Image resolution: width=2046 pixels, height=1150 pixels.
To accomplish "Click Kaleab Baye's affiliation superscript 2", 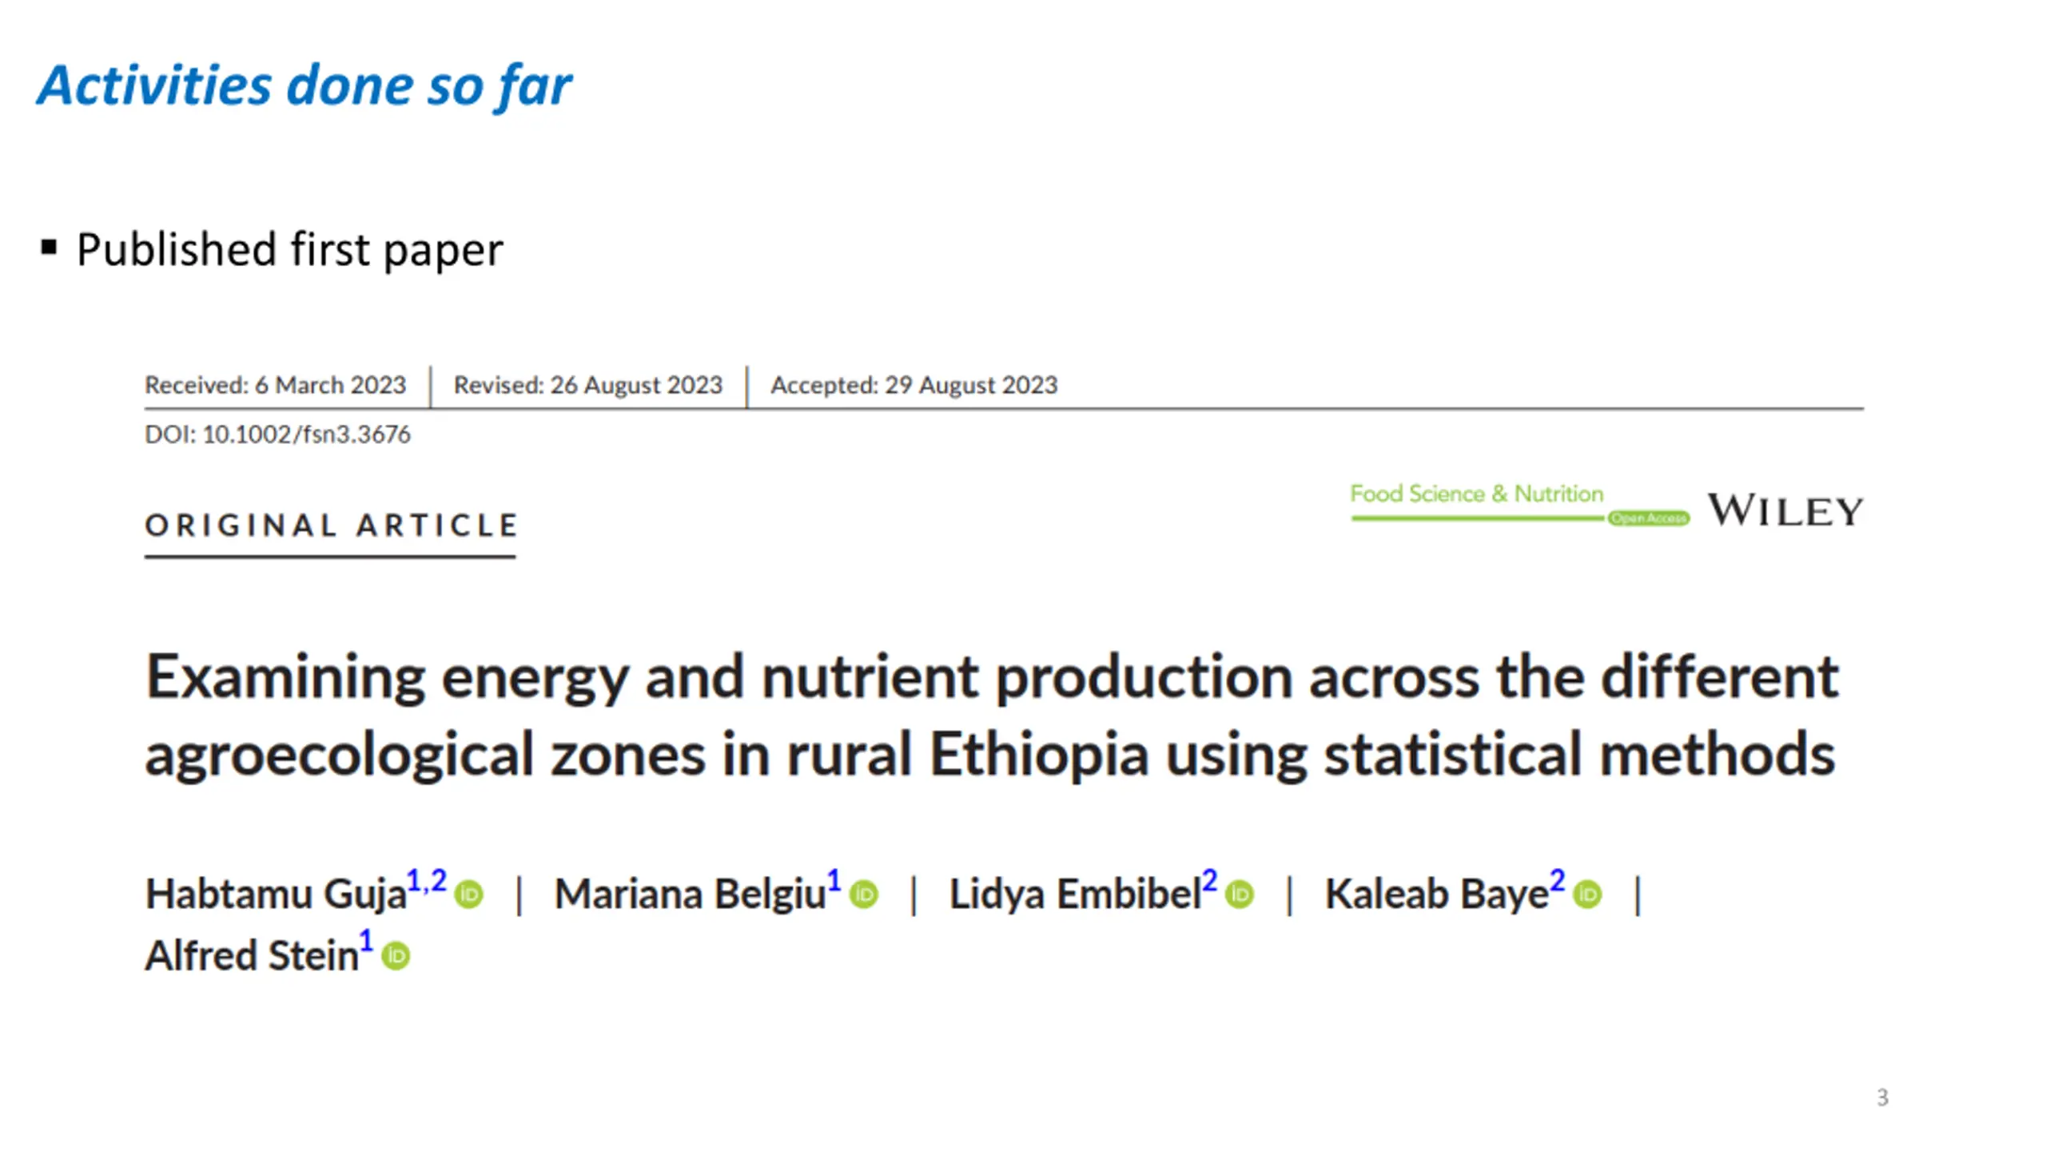I will pos(1557,881).
